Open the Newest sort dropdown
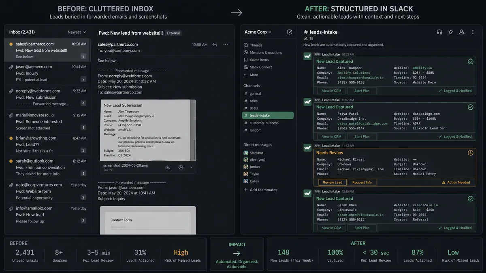This screenshot has height=273, width=486. click(x=77, y=32)
